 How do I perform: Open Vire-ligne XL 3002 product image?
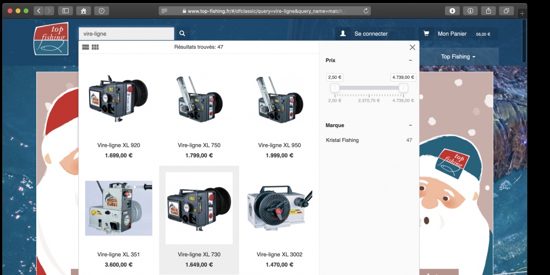click(x=279, y=208)
